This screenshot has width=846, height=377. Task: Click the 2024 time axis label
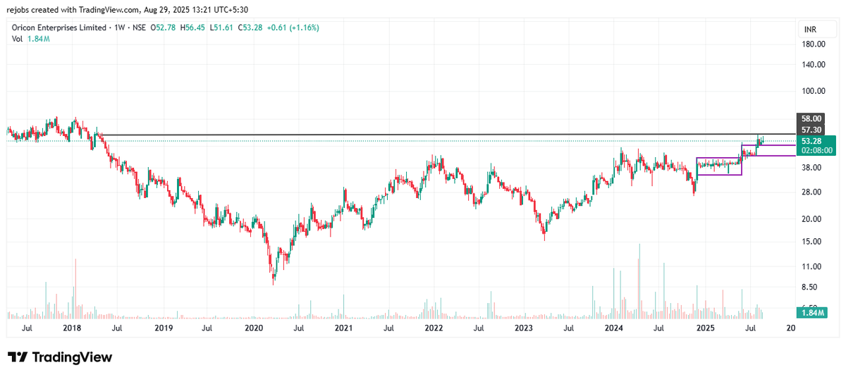click(613, 328)
